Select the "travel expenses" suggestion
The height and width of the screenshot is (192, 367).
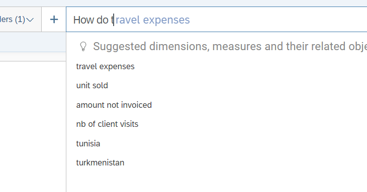[x=106, y=67]
